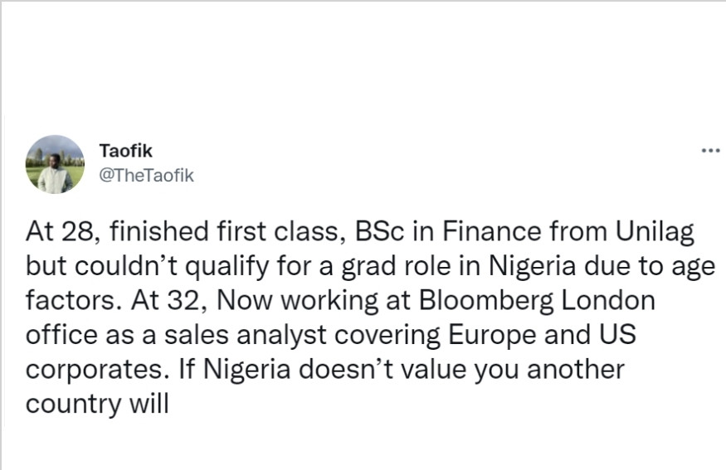Click Taofik's profile avatar picture
The image size is (726, 470).
(x=56, y=164)
